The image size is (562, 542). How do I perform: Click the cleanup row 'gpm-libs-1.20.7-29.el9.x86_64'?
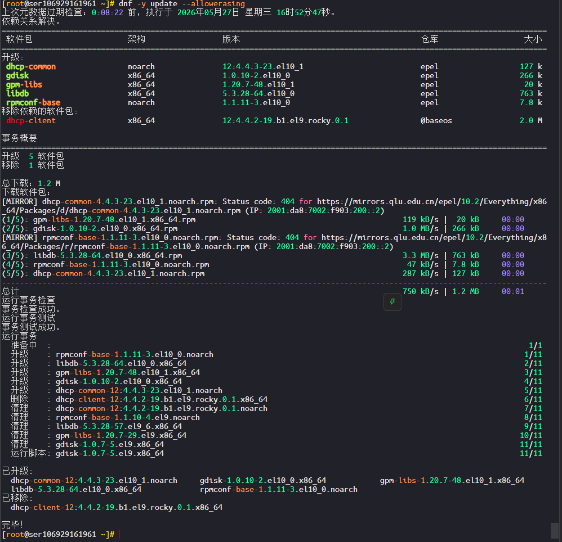click(276, 435)
